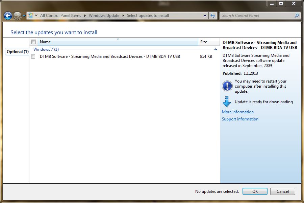Click the double chevron breadcrumb overflow
Screen dimensions: 304x203
[x=36, y=15]
